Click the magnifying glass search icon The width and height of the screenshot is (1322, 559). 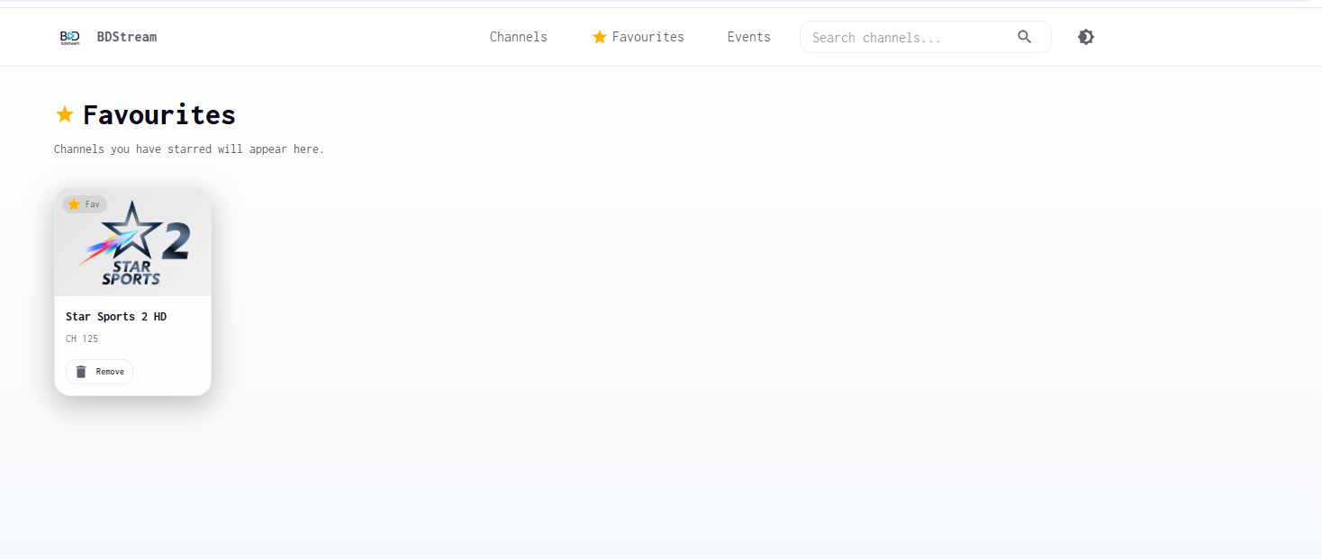coord(1025,37)
